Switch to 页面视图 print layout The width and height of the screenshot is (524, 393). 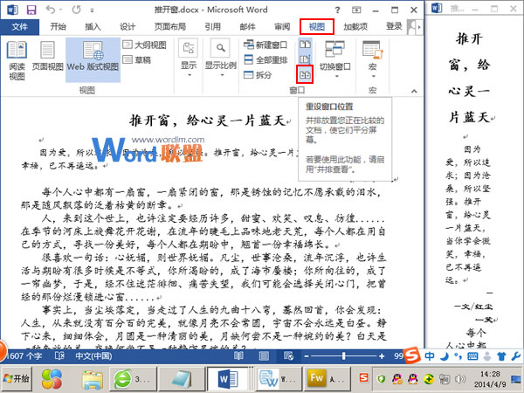pyautogui.click(x=47, y=57)
